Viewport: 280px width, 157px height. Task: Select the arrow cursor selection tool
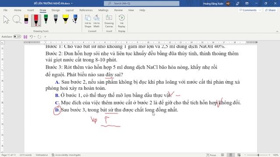click(6, 20)
